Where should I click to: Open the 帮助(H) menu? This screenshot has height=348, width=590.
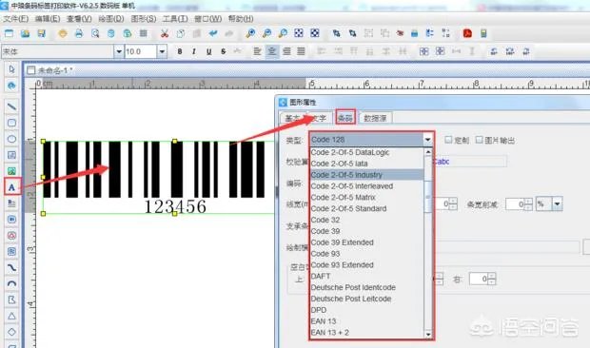point(241,19)
